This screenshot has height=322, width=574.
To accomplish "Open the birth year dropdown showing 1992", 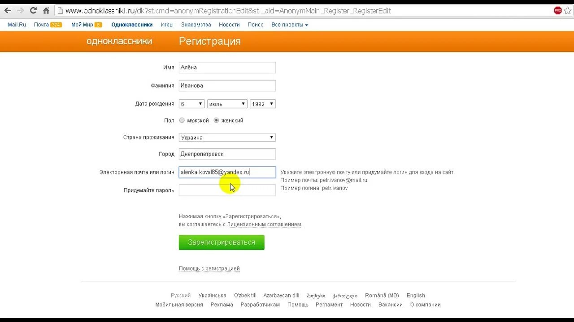I will [263, 104].
